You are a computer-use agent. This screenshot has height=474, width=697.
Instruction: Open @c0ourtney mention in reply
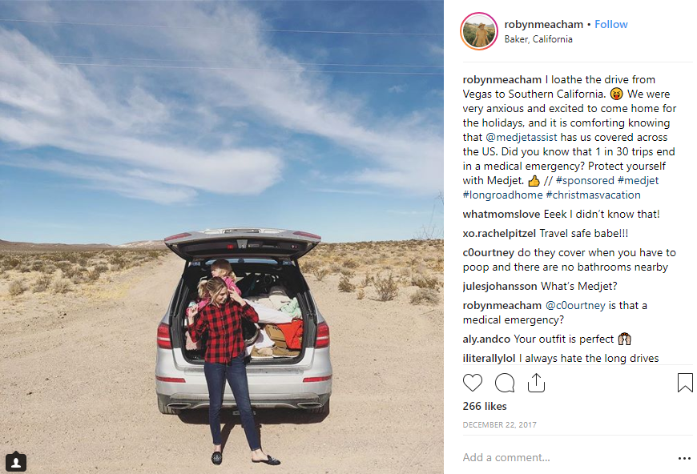(x=575, y=305)
